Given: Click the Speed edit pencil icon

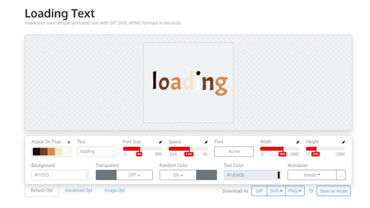Looking at the screenshot, I should (x=206, y=142).
